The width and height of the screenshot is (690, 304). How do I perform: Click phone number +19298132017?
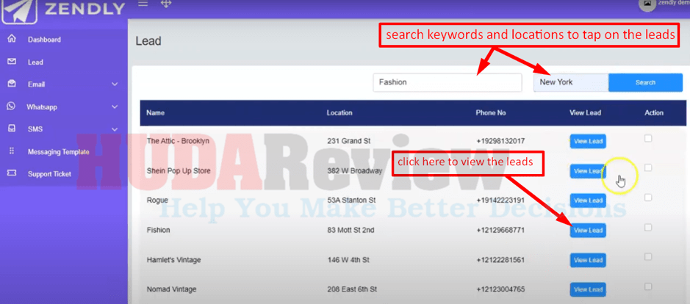(x=500, y=141)
